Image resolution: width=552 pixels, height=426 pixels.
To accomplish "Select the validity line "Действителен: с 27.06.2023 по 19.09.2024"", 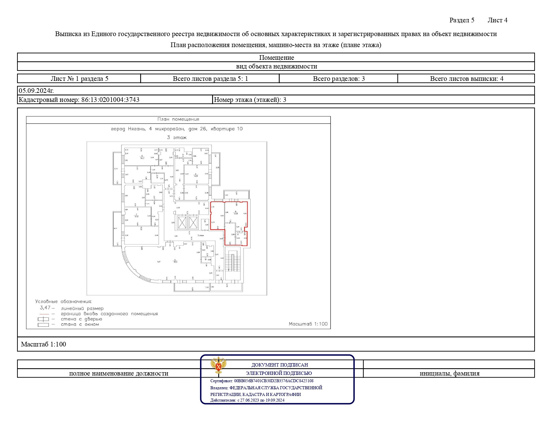I will coord(248,400).
